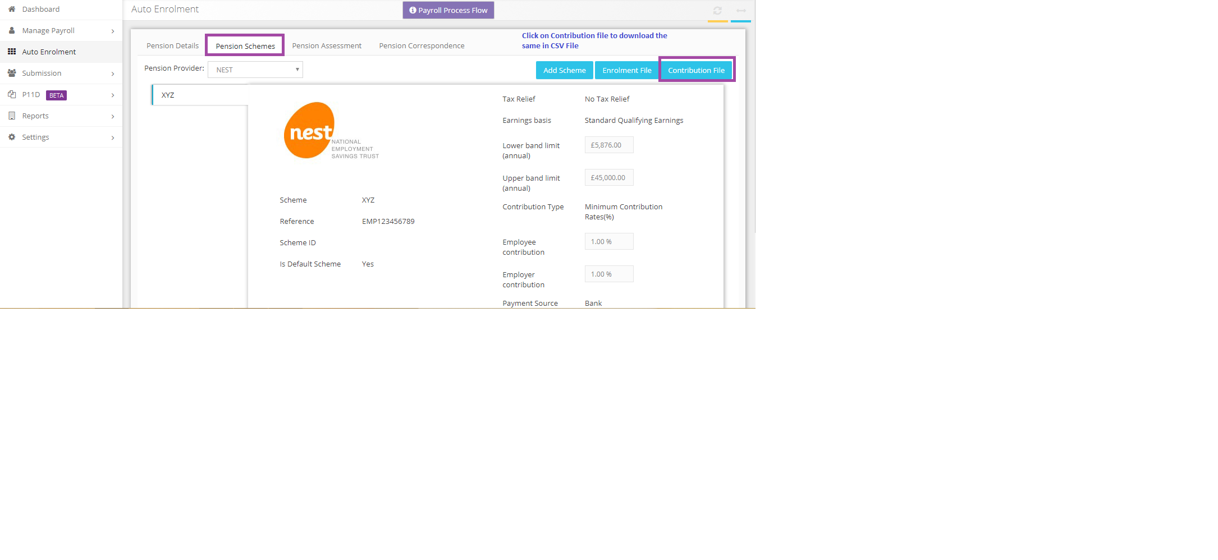Click the horizontal arrows icon in header

click(741, 11)
